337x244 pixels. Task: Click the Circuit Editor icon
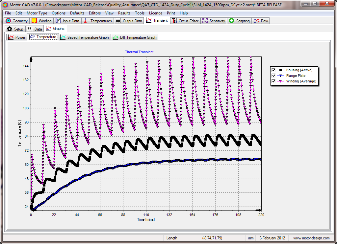point(174,21)
